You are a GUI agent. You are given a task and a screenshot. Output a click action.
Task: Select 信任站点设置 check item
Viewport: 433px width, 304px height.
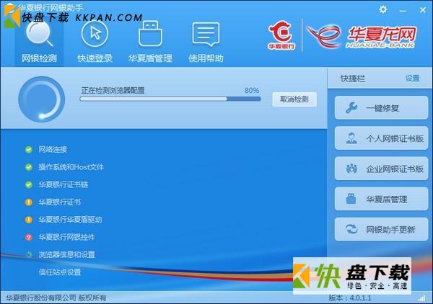60,272
